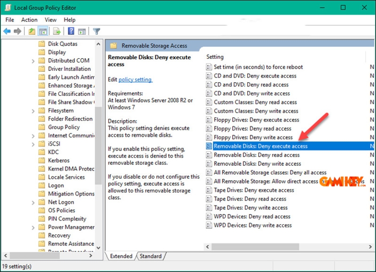Screen dimensions: 376x272
Task: Select CD and DVD: Deny write access
Action: pos(252,93)
